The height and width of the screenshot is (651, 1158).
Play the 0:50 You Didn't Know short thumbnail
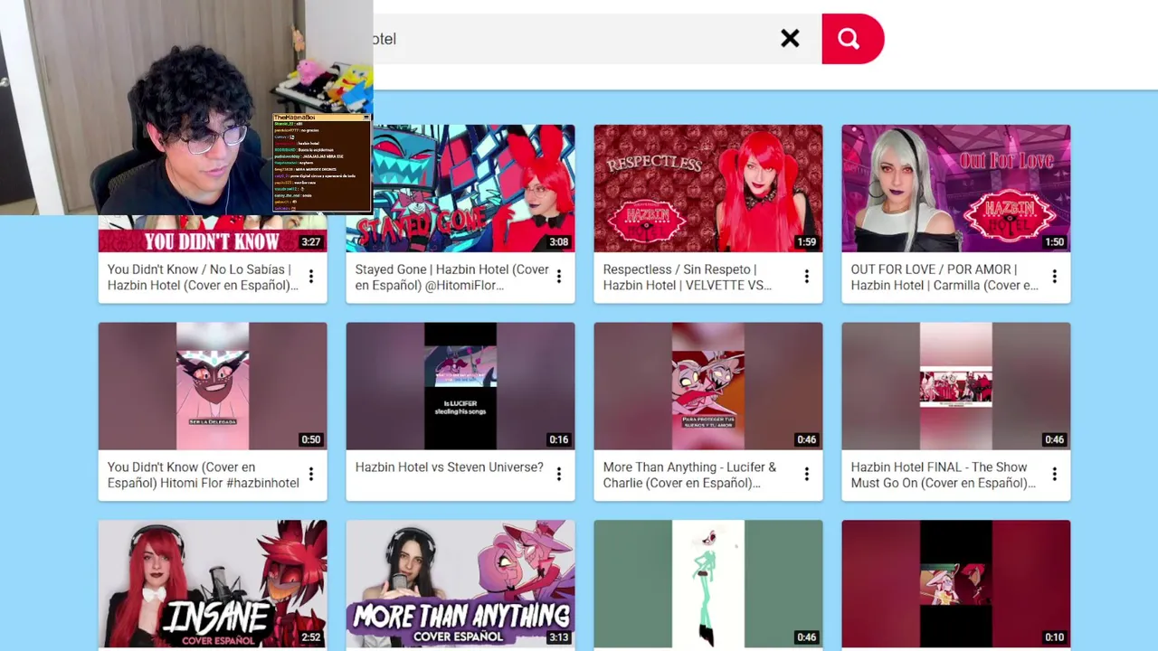213,386
